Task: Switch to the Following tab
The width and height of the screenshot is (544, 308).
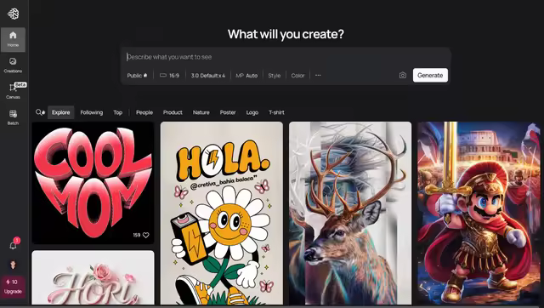Action: pyautogui.click(x=92, y=112)
